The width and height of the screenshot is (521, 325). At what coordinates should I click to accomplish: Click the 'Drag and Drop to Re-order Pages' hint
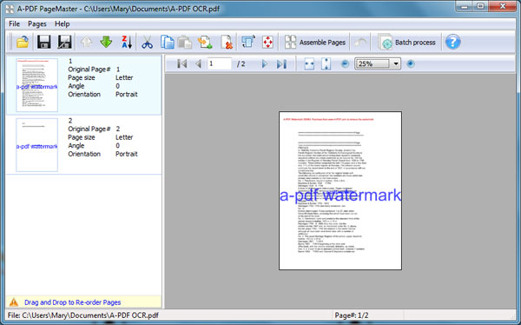(x=72, y=302)
